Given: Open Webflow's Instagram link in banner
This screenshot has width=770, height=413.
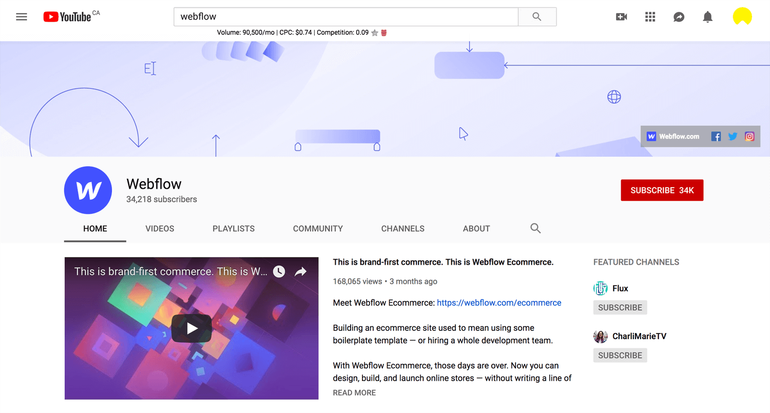Looking at the screenshot, I should (x=750, y=136).
